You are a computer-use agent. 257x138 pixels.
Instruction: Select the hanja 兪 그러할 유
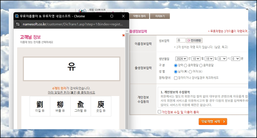click(80, 106)
